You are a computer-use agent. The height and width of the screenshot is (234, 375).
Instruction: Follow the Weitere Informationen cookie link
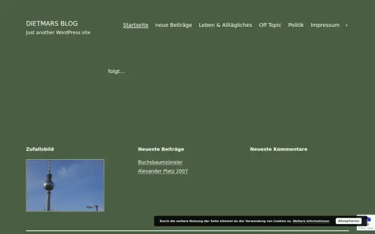click(311, 221)
